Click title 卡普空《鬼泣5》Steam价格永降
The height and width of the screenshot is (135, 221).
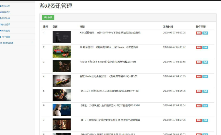click(108, 62)
